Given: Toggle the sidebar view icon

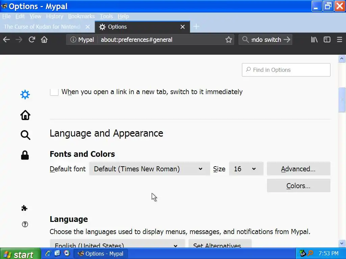Looking at the screenshot, I should 327,40.
